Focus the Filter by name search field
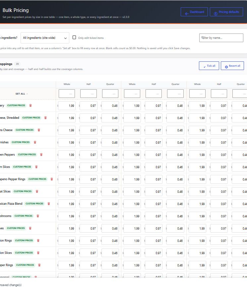This screenshot has height=292, width=247. (x=221, y=38)
